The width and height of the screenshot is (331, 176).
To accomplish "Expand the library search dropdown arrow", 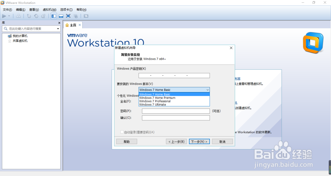I will coord(58,29).
